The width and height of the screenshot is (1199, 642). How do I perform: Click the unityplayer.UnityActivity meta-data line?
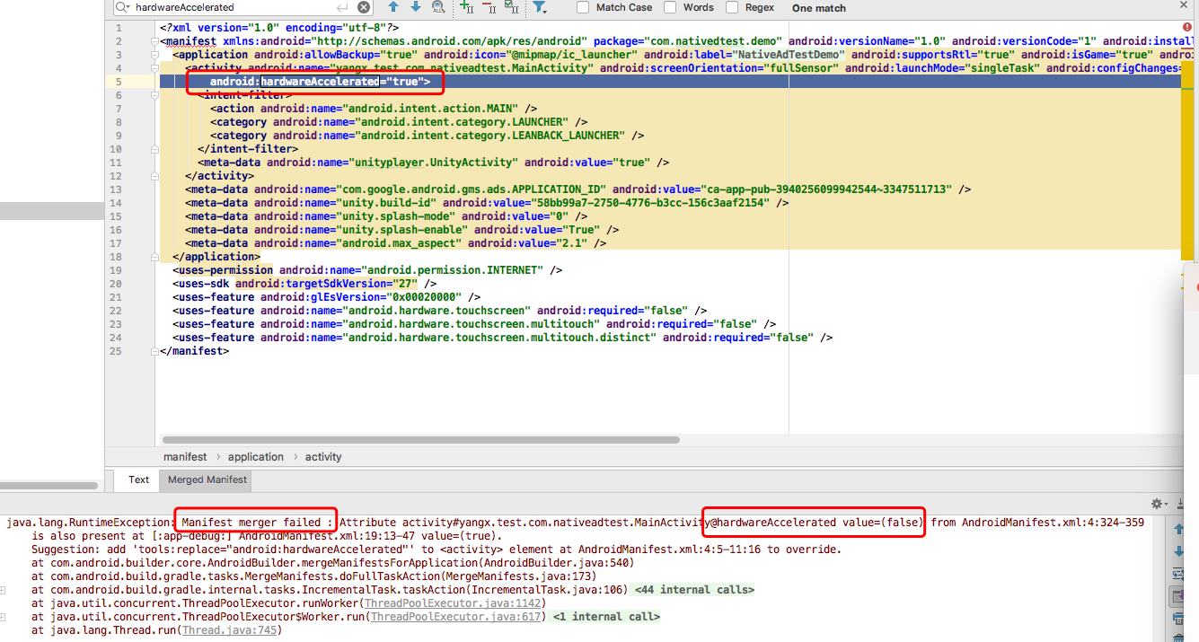[434, 163]
